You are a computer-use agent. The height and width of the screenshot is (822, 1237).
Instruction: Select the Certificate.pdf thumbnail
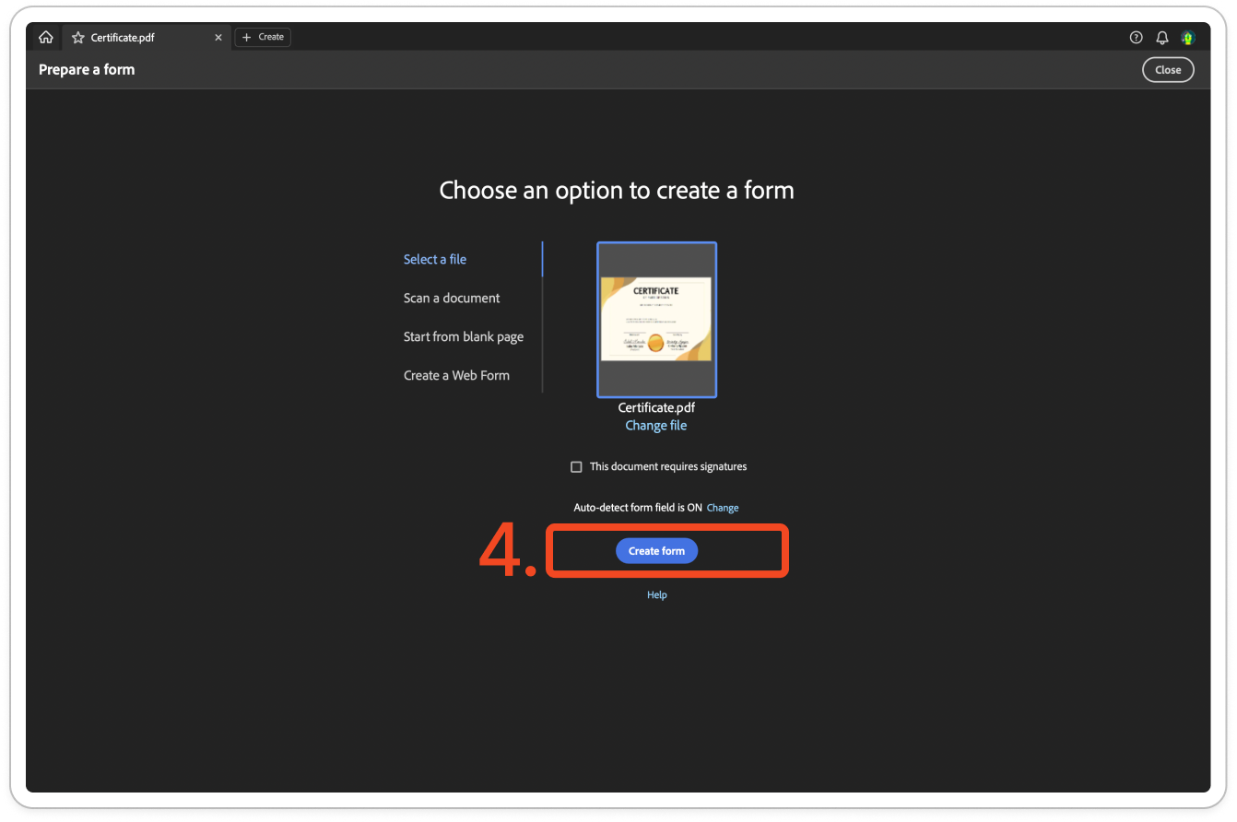656,320
